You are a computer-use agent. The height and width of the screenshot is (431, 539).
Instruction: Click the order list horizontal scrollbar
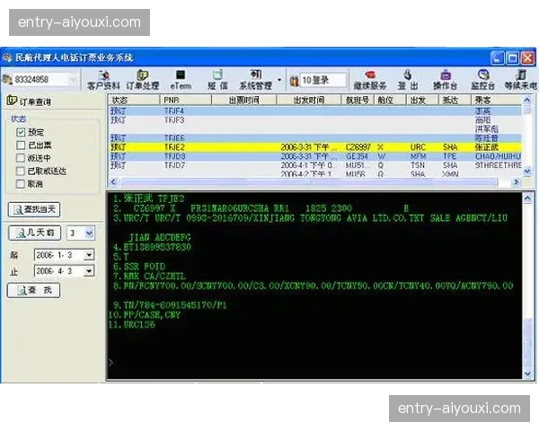pos(309,182)
